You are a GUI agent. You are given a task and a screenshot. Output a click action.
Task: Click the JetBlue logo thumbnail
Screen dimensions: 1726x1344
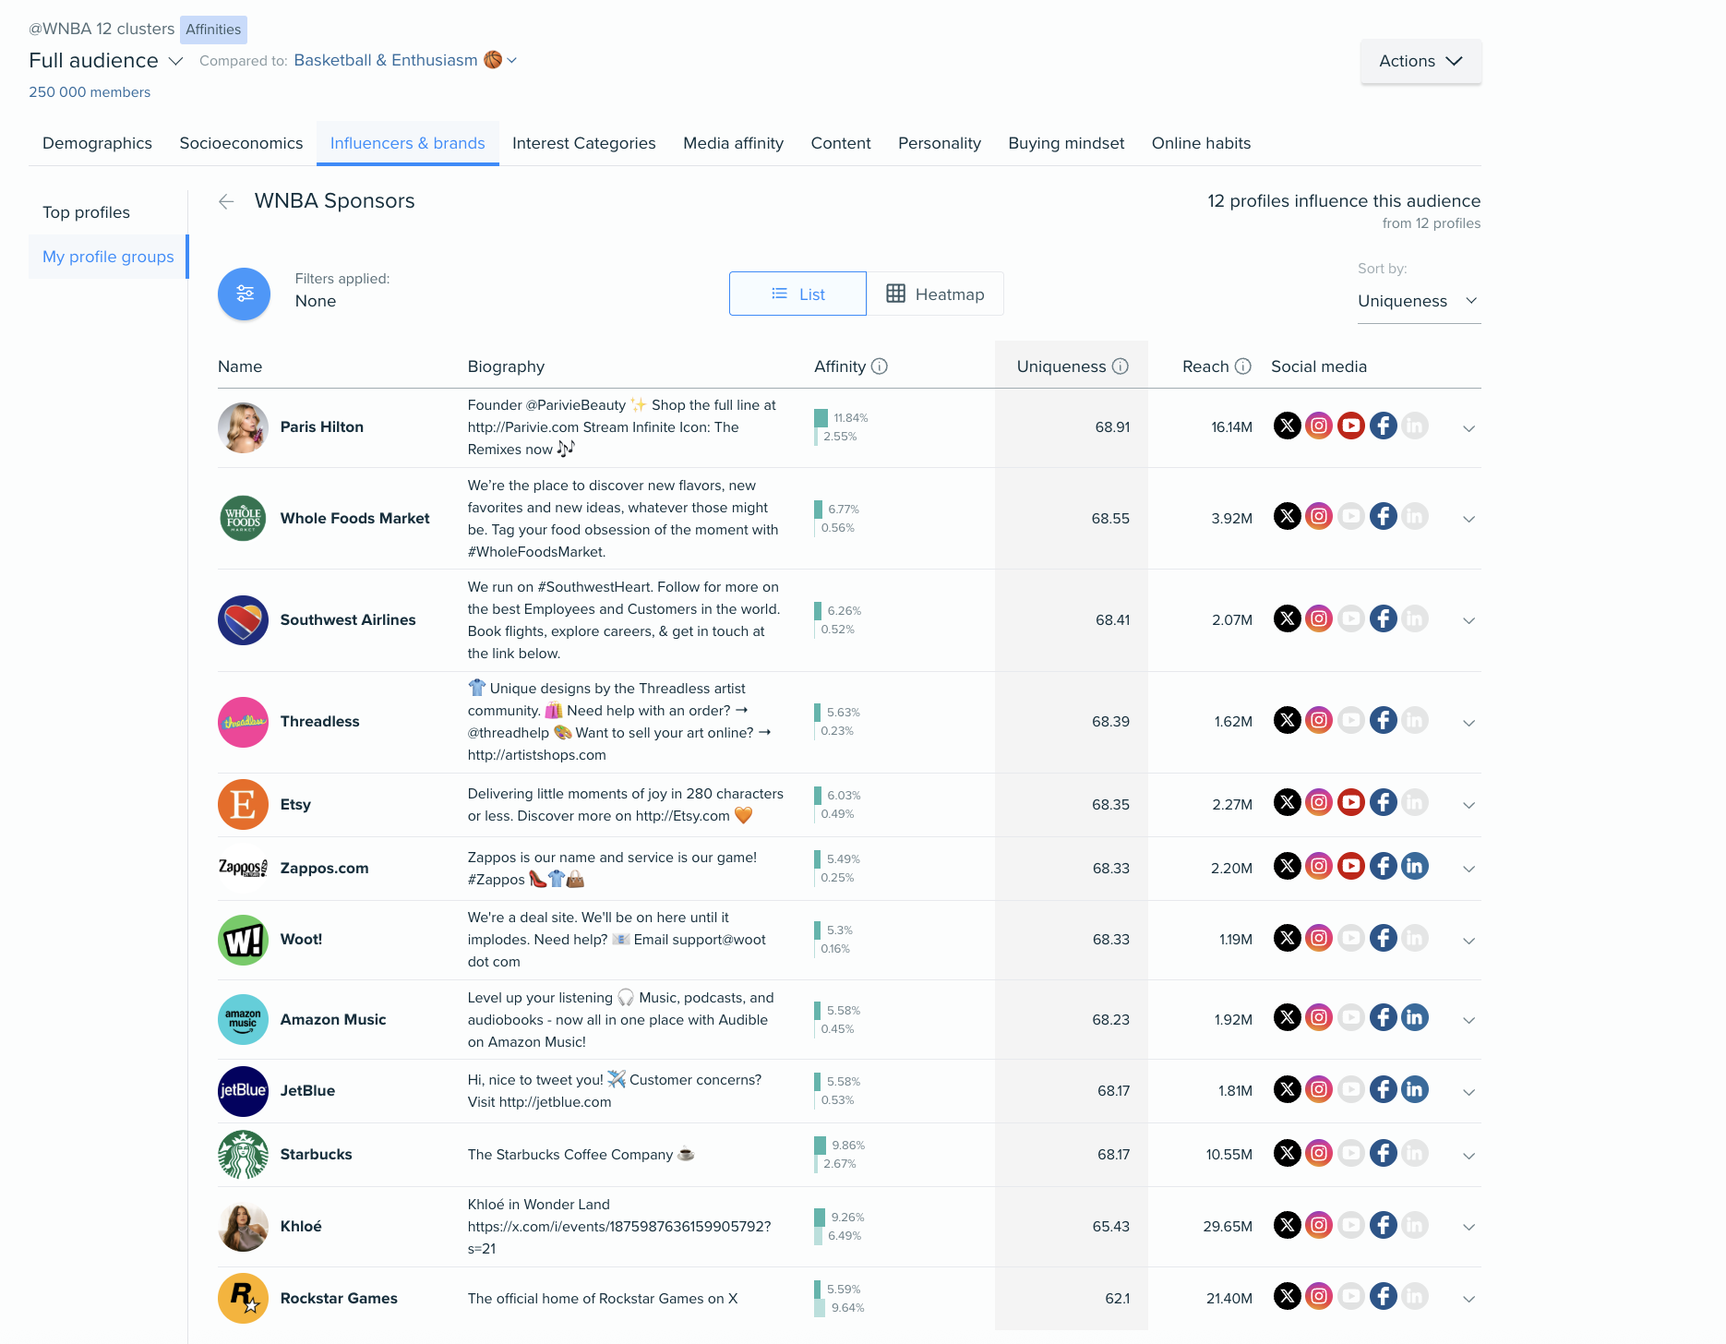pyautogui.click(x=243, y=1091)
